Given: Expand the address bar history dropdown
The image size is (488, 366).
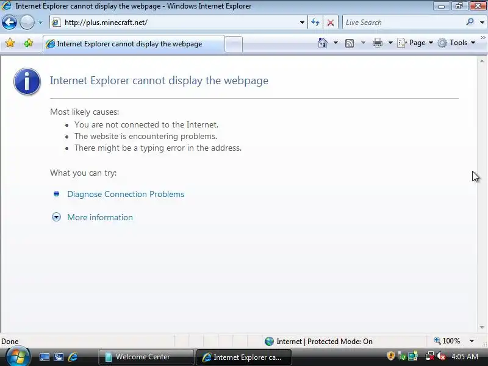Looking at the screenshot, I should click(x=302, y=23).
